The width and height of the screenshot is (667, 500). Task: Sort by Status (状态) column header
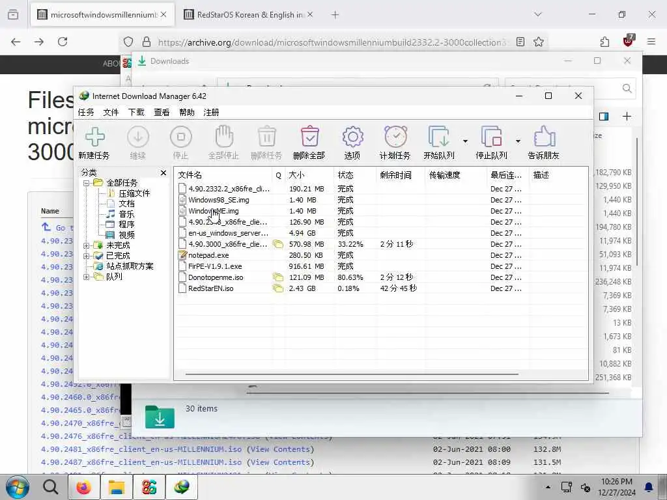(355, 174)
